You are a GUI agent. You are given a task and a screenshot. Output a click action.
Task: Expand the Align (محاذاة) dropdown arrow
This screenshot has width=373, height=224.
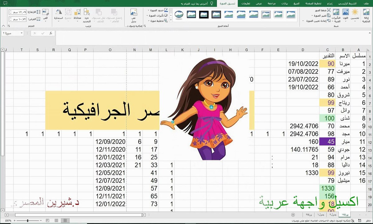pos(77,21)
